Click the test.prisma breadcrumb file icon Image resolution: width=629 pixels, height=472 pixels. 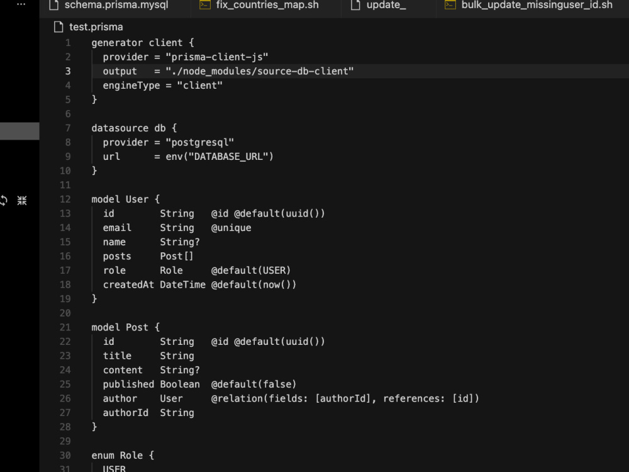pos(58,27)
